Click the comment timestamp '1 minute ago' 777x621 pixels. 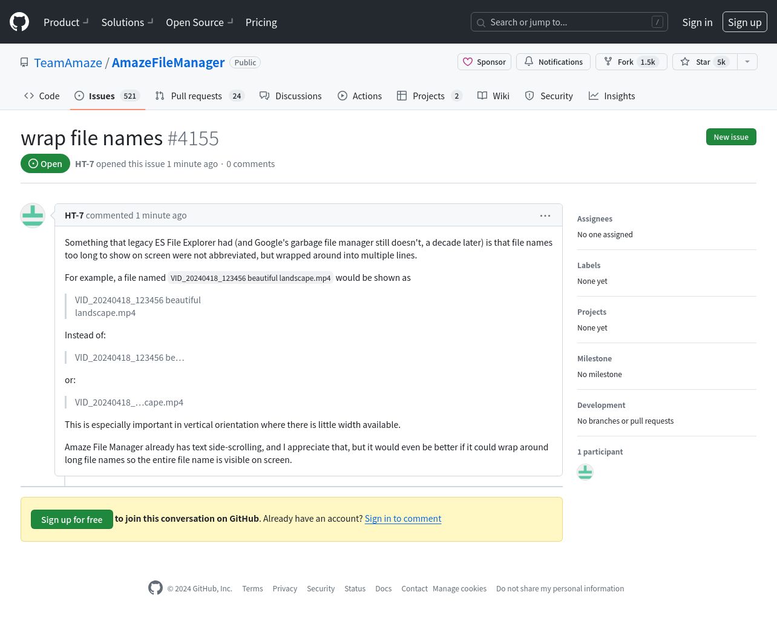[x=161, y=215]
